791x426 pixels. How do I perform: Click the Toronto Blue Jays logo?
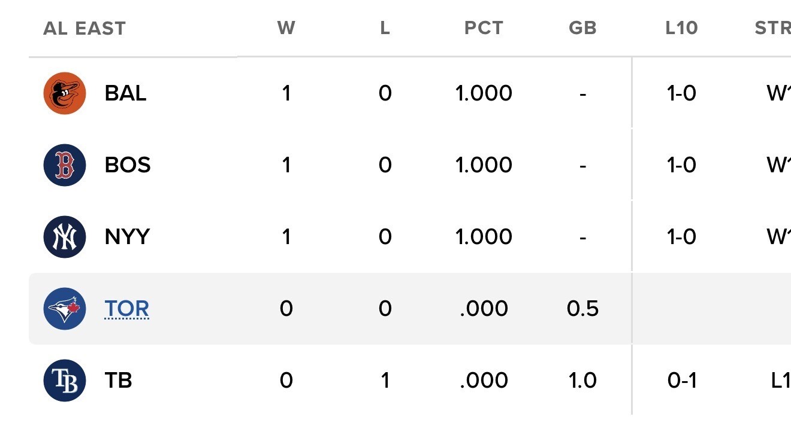[x=65, y=309]
